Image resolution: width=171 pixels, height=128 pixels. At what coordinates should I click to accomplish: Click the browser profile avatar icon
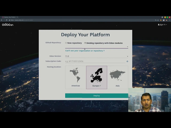[162, 17]
